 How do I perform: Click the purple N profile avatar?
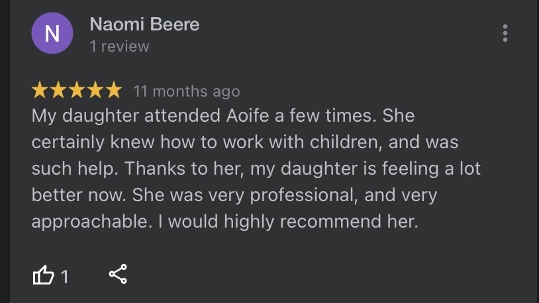(52, 34)
